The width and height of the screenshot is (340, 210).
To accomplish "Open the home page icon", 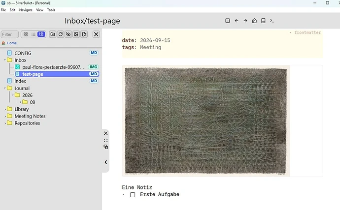I will pos(254,21).
